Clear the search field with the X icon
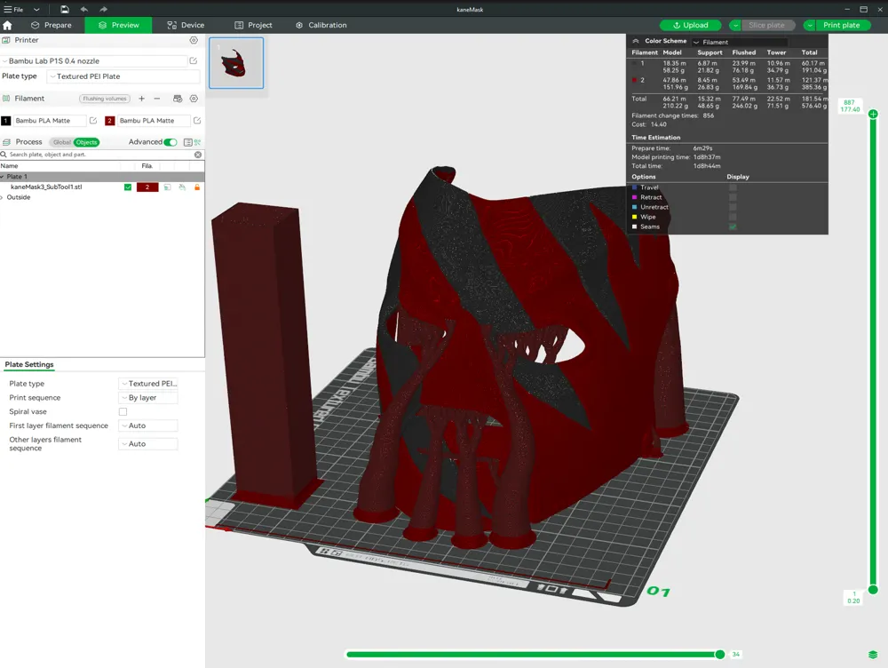 (x=198, y=155)
